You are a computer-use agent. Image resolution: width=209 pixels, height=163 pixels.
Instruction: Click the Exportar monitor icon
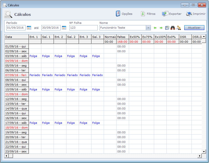coord(165,14)
